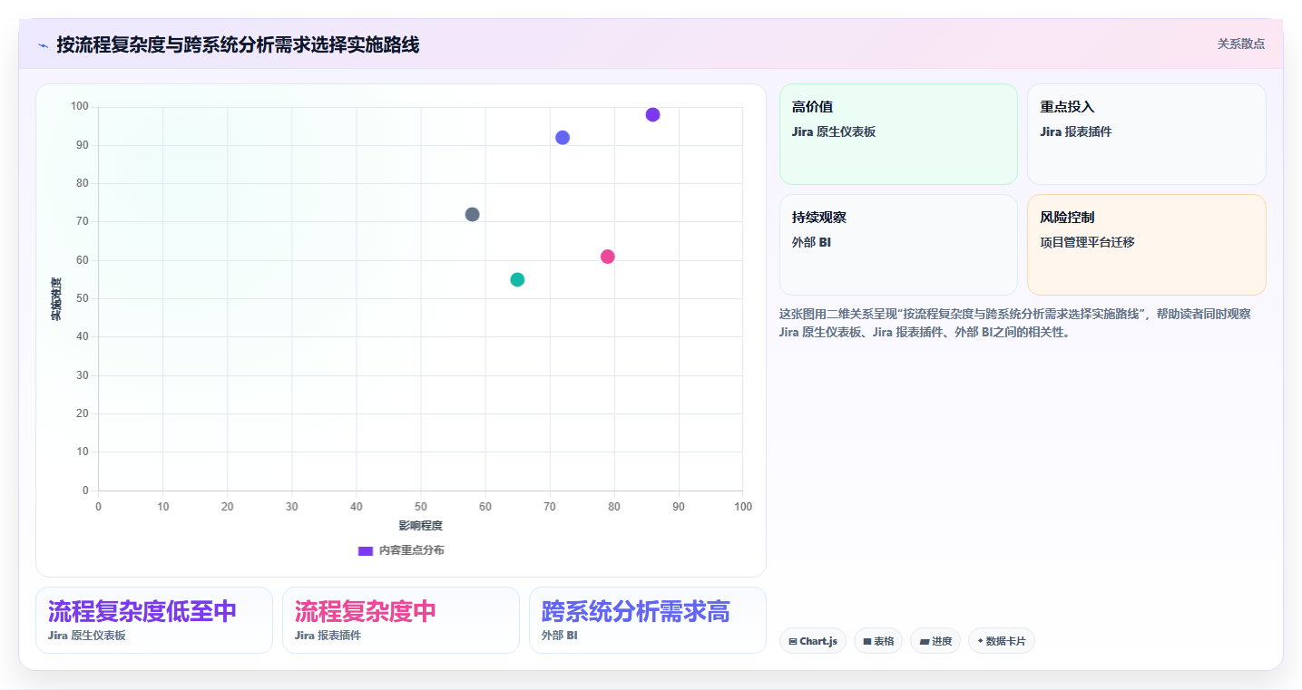
Task: Select the gray scatter point near 72
Action: point(472,215)
